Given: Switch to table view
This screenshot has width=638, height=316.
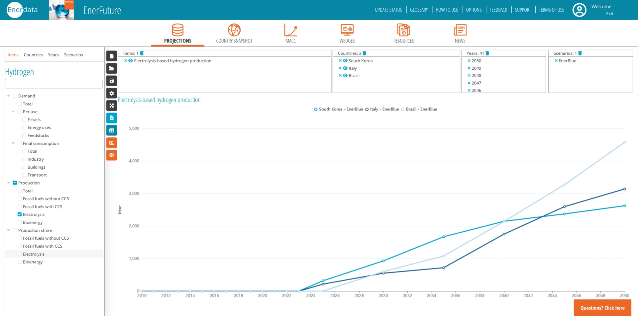Looking at the screenshot, I should tap(112, 130).
